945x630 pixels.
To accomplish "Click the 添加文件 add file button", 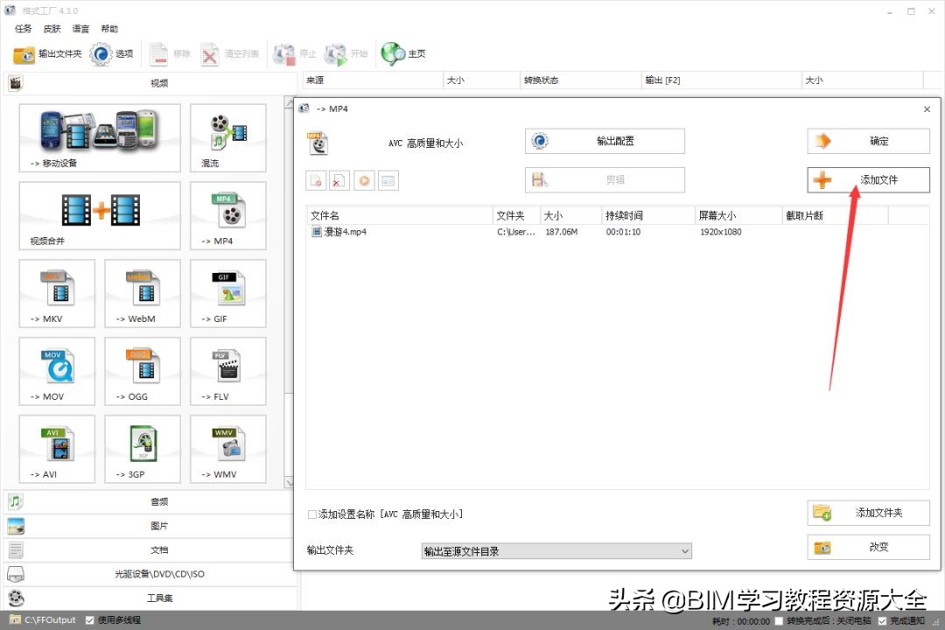I will [867, 178].
